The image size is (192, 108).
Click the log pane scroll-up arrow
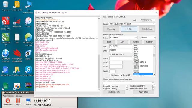coord(99,18)
